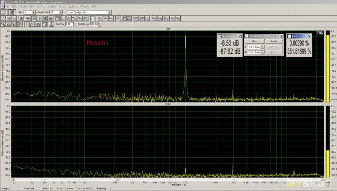Click inside the Plot Top value field
This screenshot has width=337, height=191.
(70, 24)
